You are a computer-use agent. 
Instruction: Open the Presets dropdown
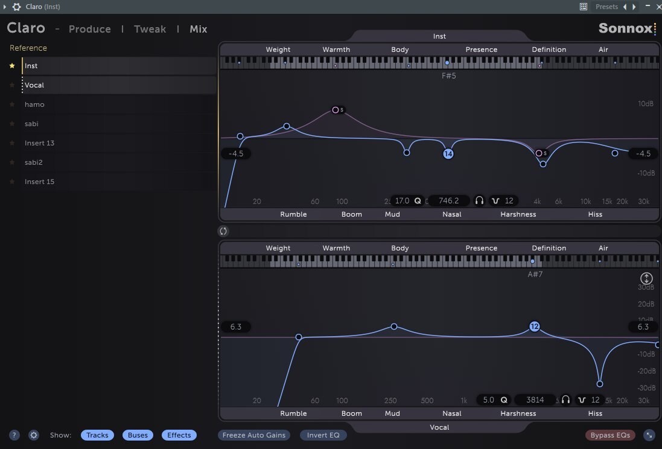(606, 7)
